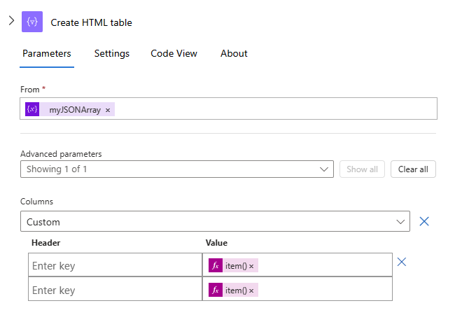Delete the first column row with blue X
Image resolution: width=455 pixels, height=315 pixels.
point(402,262)
